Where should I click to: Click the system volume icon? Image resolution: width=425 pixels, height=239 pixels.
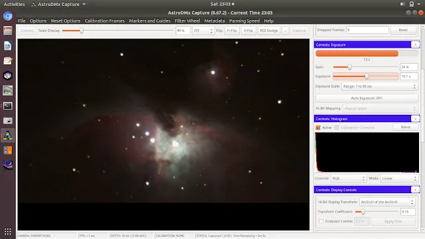[402, 4]
